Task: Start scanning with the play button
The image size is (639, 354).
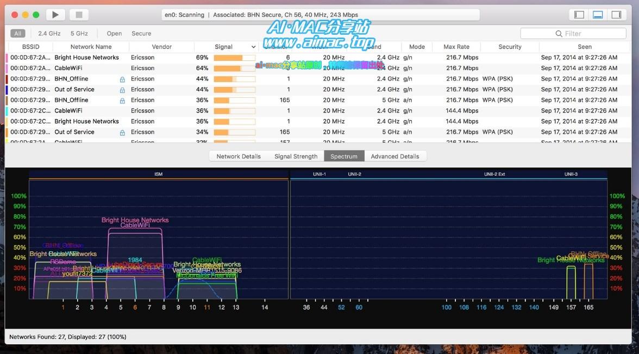Action: 55,15
